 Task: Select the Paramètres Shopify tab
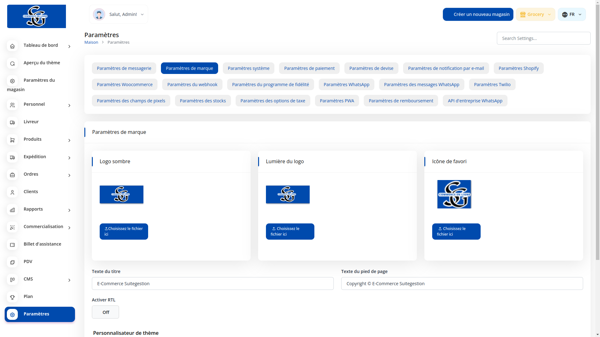(518, 68)
